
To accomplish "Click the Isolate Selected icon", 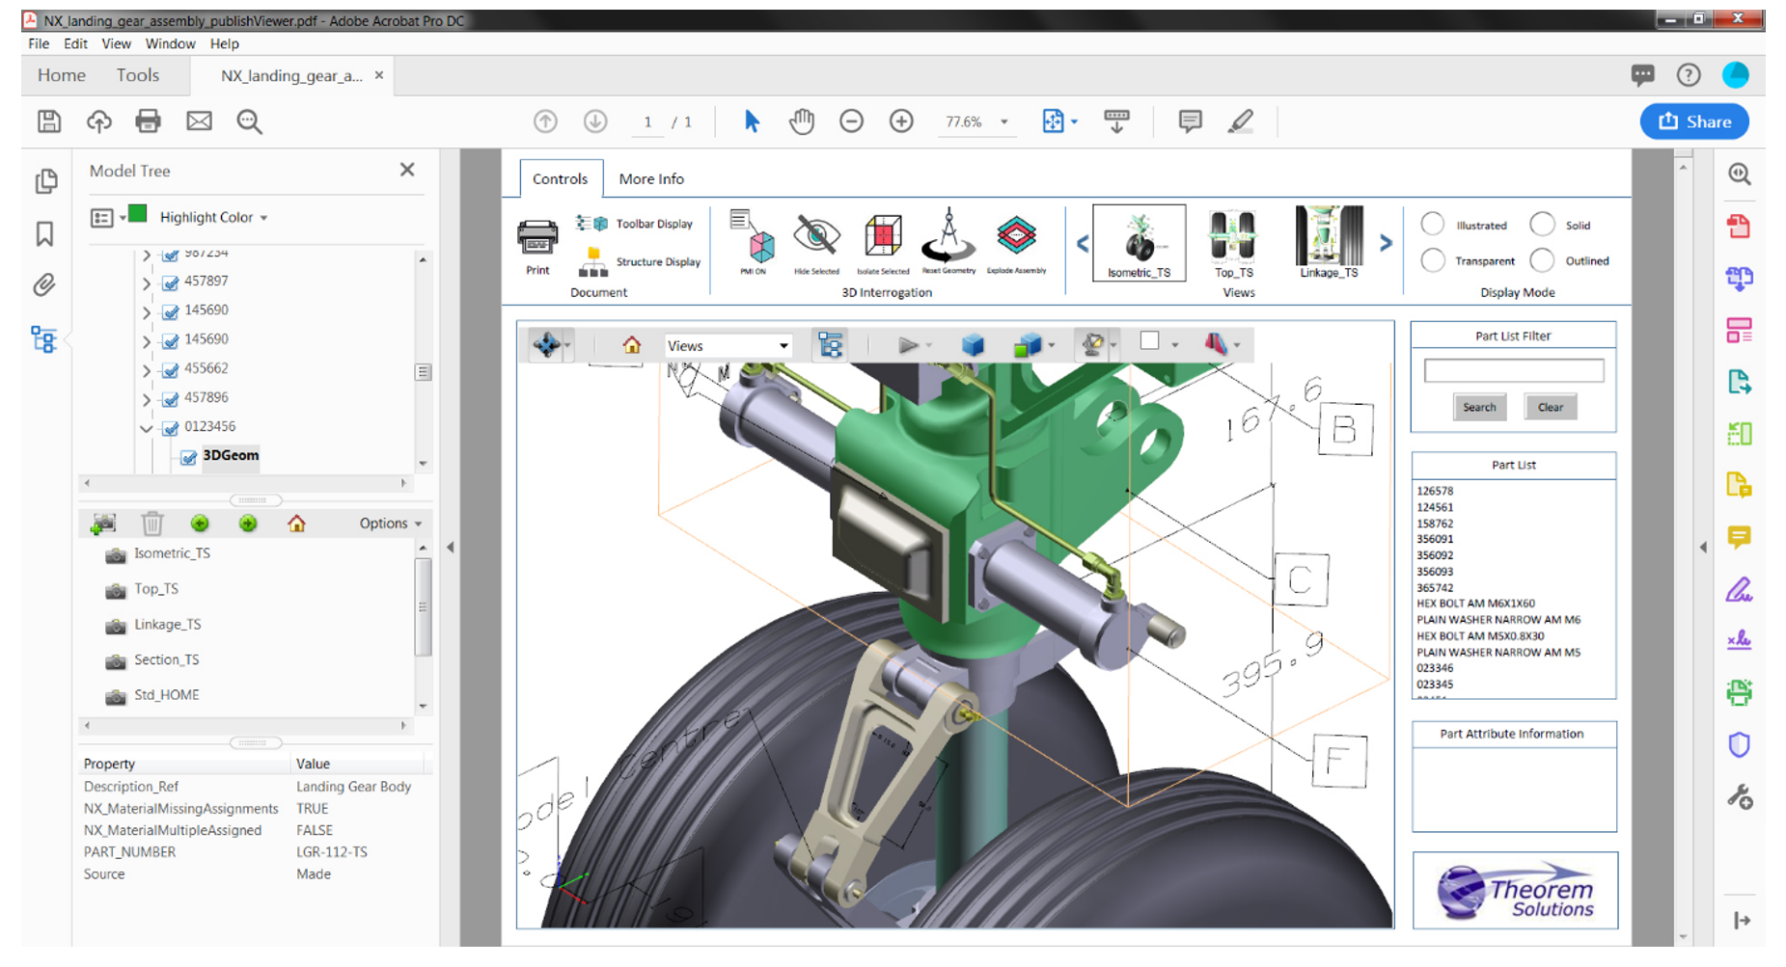I will pos(882,236).
